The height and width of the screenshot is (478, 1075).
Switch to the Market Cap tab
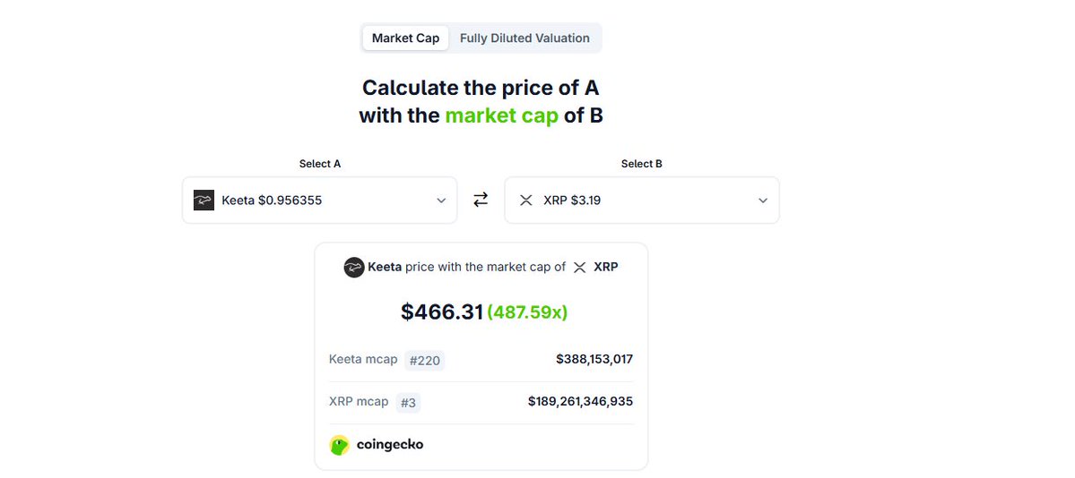coord(405,38)
